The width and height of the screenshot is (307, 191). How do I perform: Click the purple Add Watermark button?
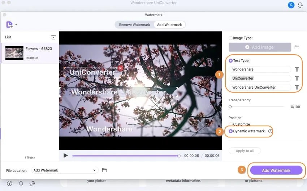[x=276, y=170]
